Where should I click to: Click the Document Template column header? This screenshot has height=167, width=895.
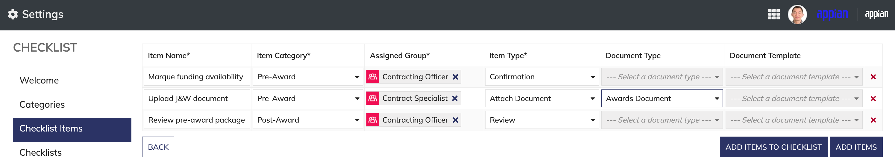point(765,55)
